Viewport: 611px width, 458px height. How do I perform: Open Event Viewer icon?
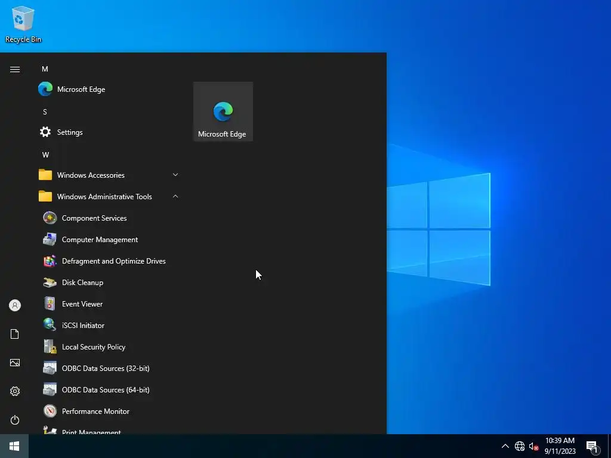pos(50,304)
